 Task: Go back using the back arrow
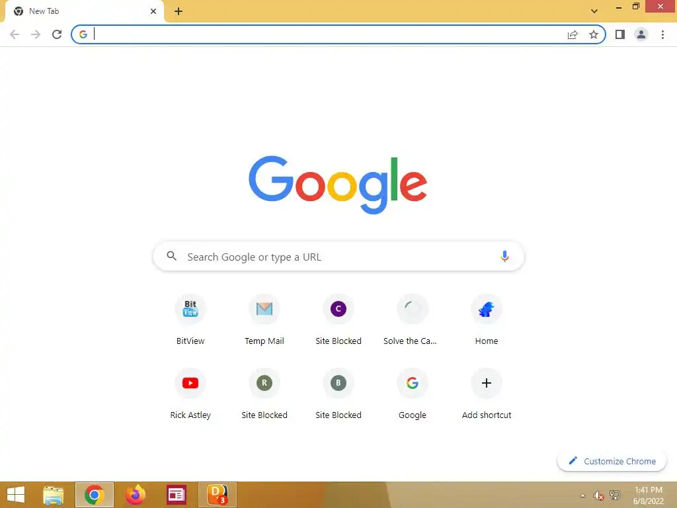[x=15, y=34]
